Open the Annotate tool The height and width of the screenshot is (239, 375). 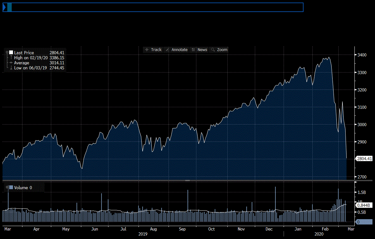[177, 50]
